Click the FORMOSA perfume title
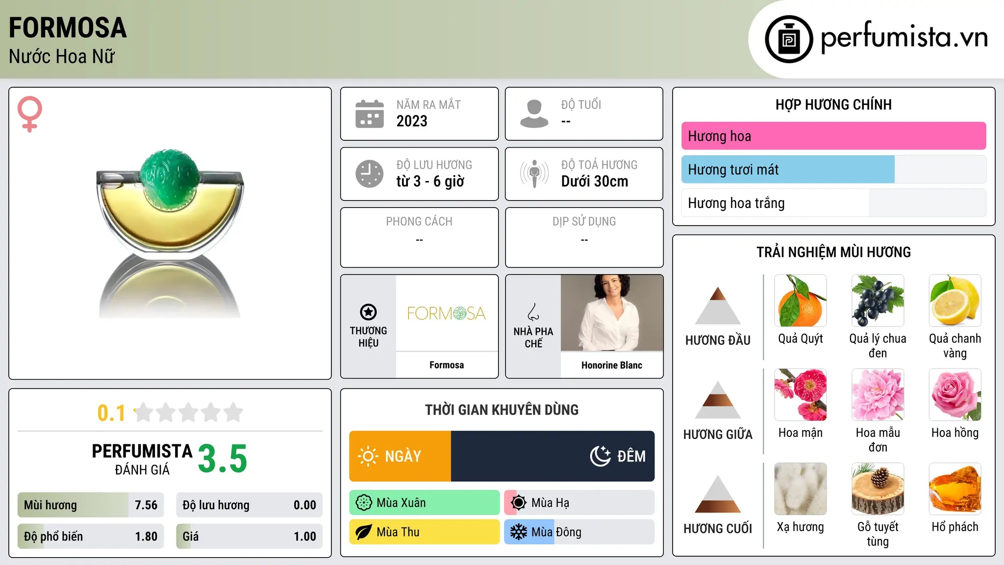The height and width of the screenshot is (565, 1004). [68, 27]
